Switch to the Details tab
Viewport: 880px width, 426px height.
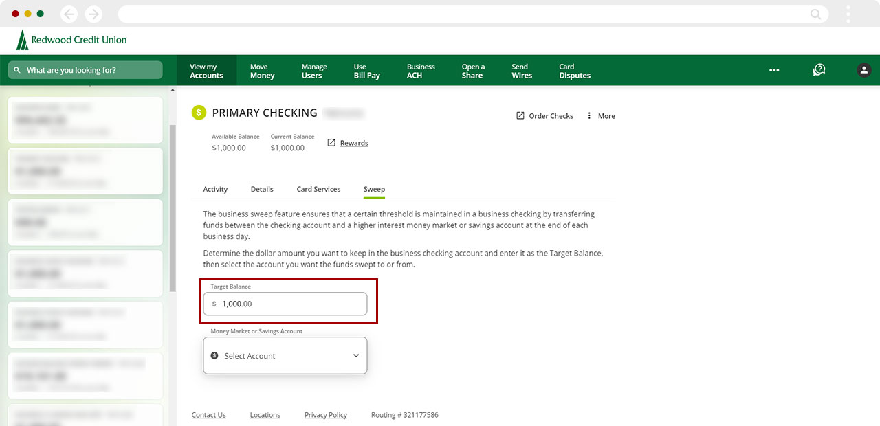[262, 189]
